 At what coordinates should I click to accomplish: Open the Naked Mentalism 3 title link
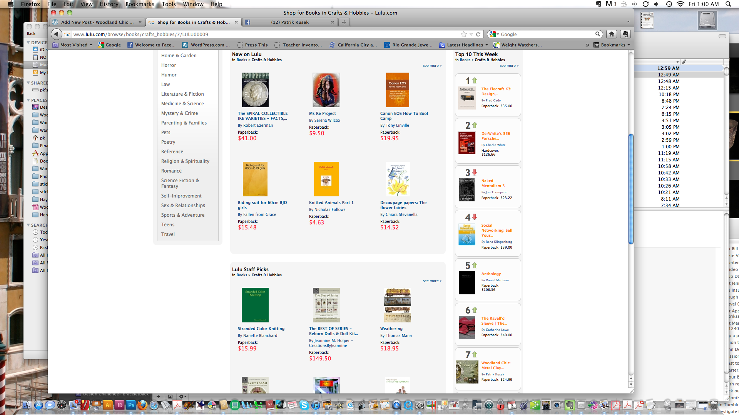[493, 183]
